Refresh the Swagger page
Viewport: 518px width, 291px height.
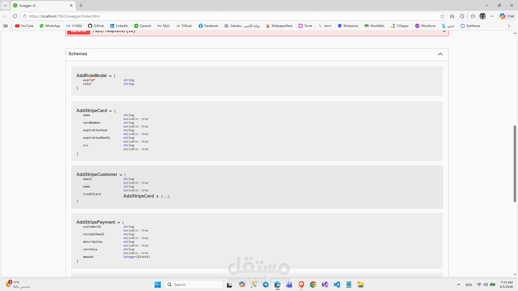15,16
